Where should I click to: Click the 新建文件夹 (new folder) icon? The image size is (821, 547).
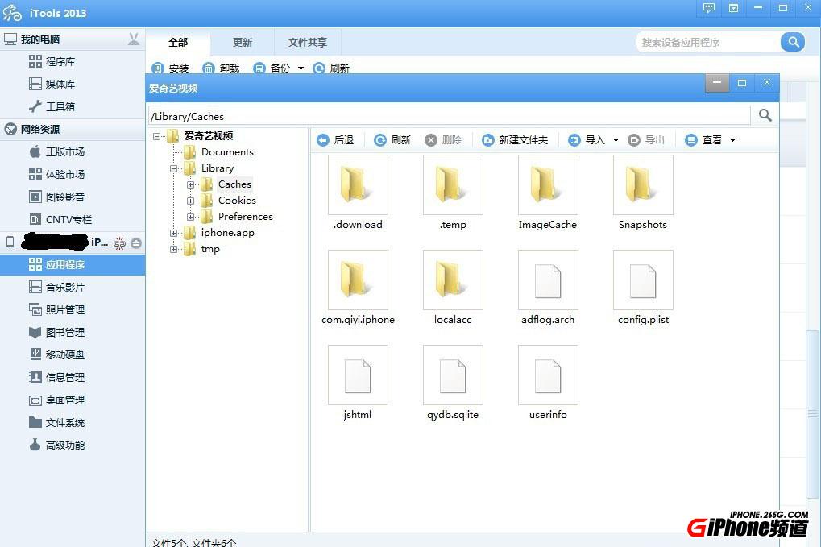point(488,139)
